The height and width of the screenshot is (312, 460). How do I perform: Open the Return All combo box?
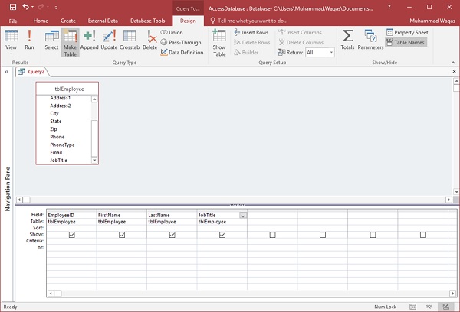(330, 53)
